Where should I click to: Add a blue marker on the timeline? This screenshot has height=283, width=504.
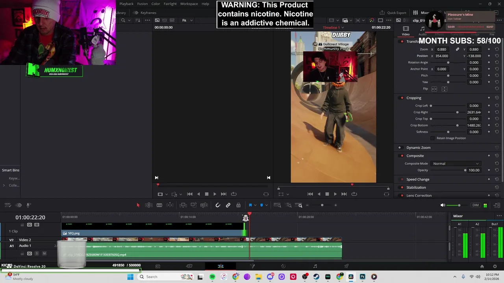coord(261,205)
